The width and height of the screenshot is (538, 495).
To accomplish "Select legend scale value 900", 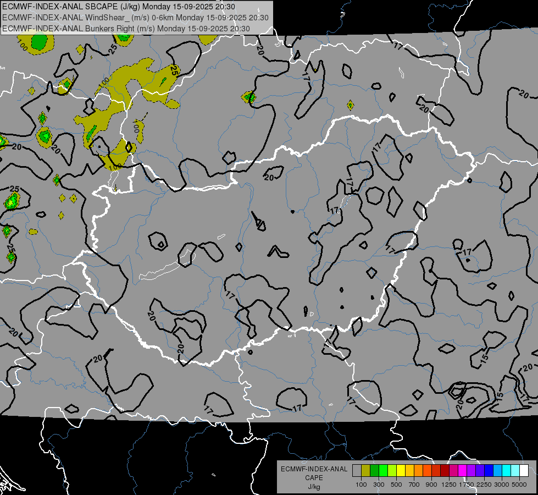I will pyautogui.click(x=431, y=485).
